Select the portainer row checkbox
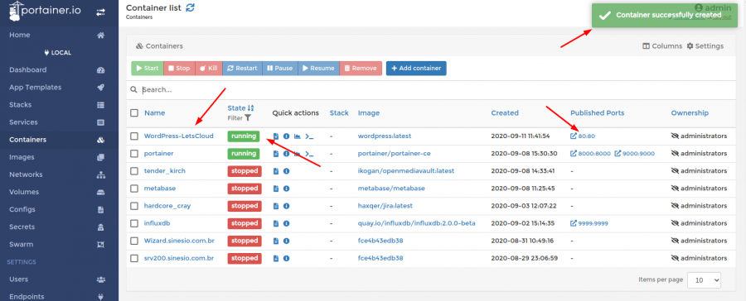The height and width of the screenshot is (301, 746). [134, 154]
